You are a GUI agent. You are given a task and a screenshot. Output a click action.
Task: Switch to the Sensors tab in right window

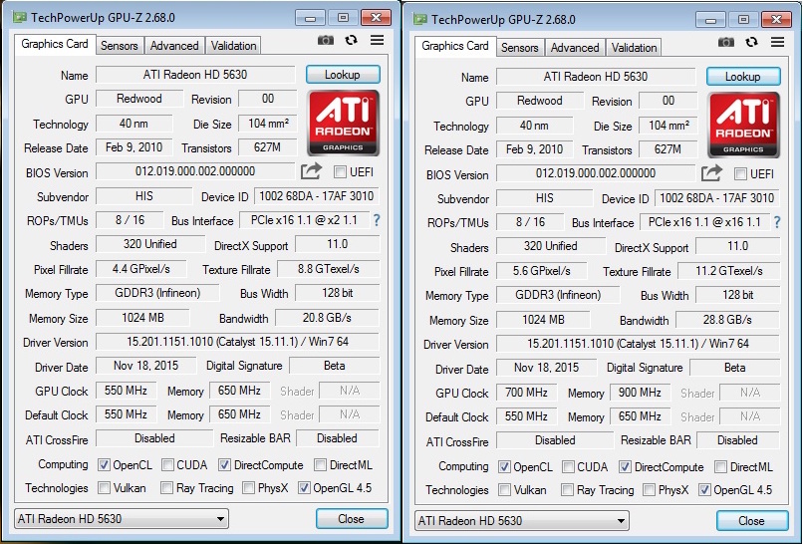point(520,48)
